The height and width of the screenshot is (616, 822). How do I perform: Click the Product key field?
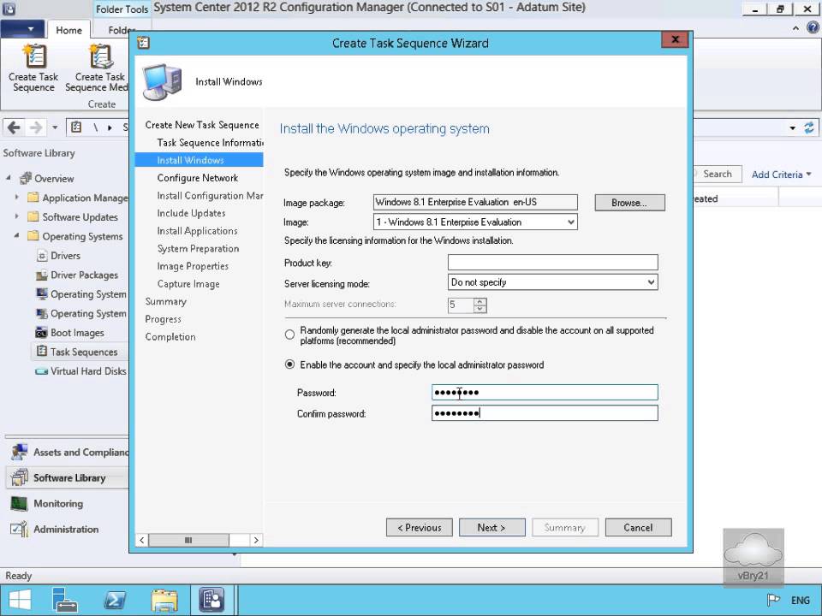pyautogui.click(x=552, y=262)
